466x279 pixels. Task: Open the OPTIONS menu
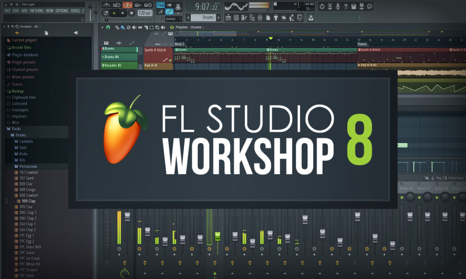[x=62, y=11]
